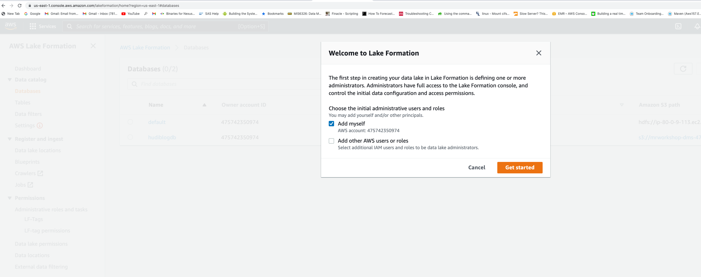Click the Get started button
The image size is (701, 277).
click(519, 167)
